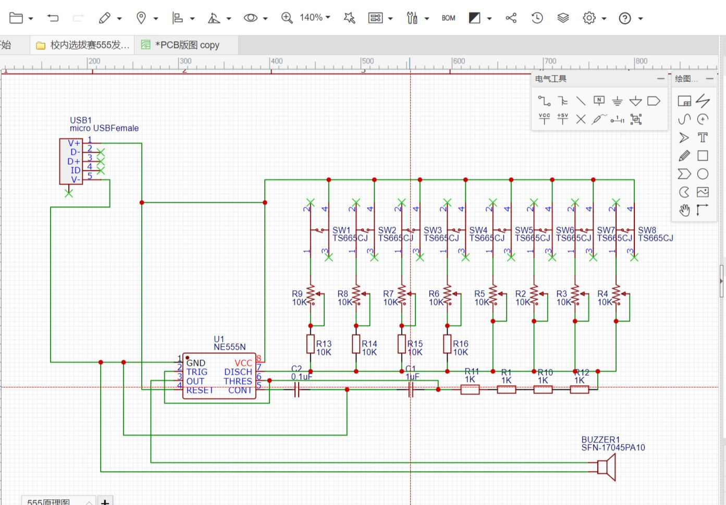Click the right side panel expander handle
The width and height of the screenshot is (726, 505).
tap(722, 280)
